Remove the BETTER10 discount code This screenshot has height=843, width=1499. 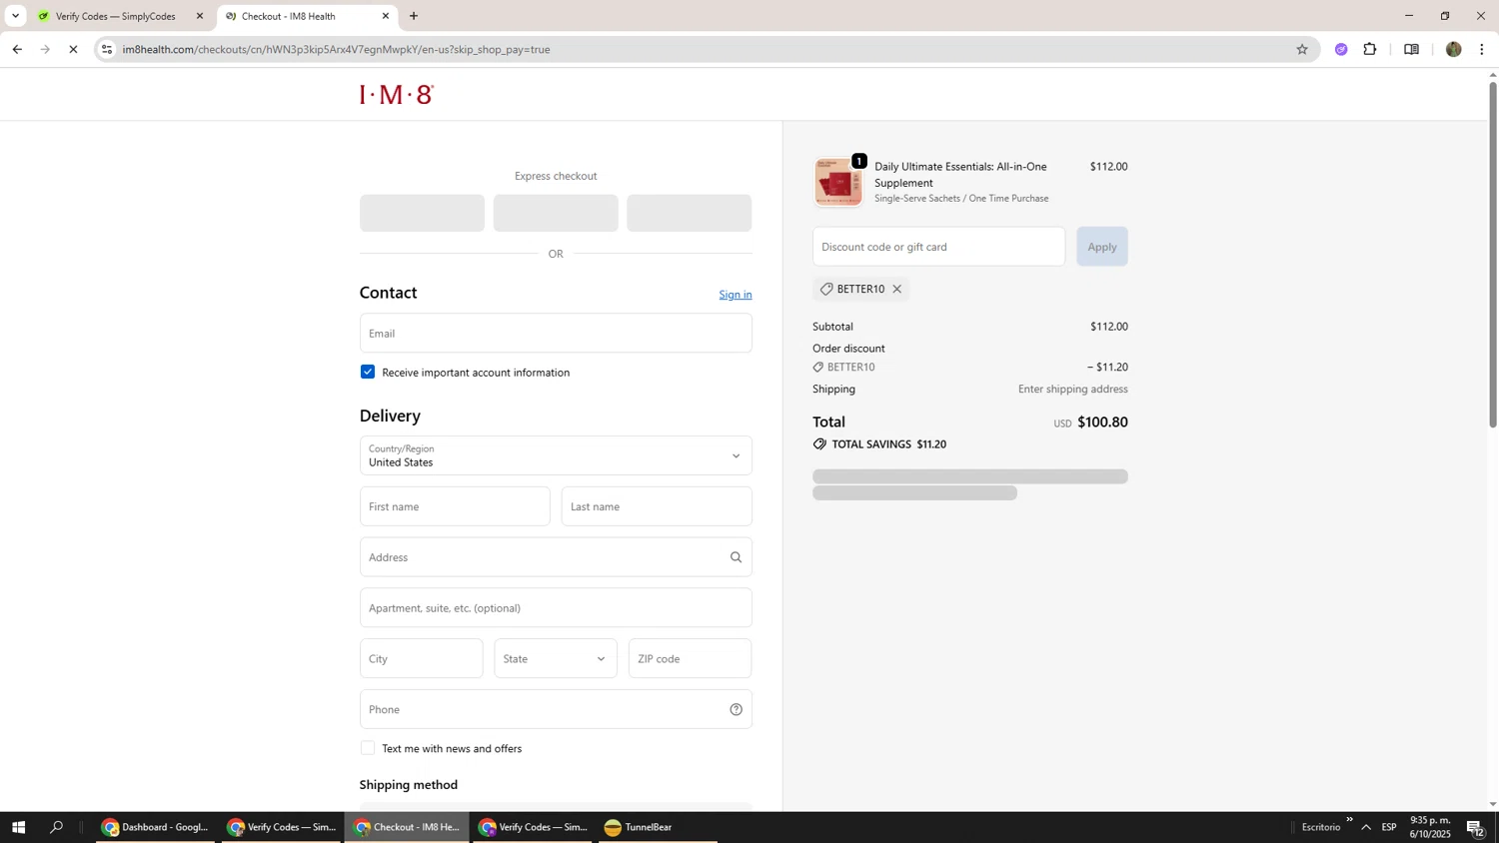pos(897,289)
